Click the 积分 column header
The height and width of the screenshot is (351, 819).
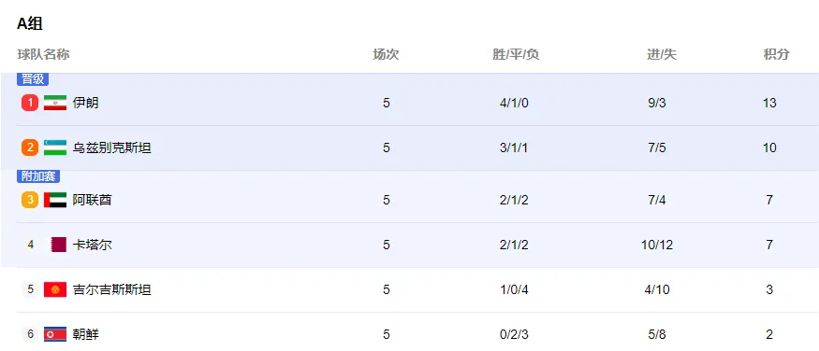(x=776, y=54)
